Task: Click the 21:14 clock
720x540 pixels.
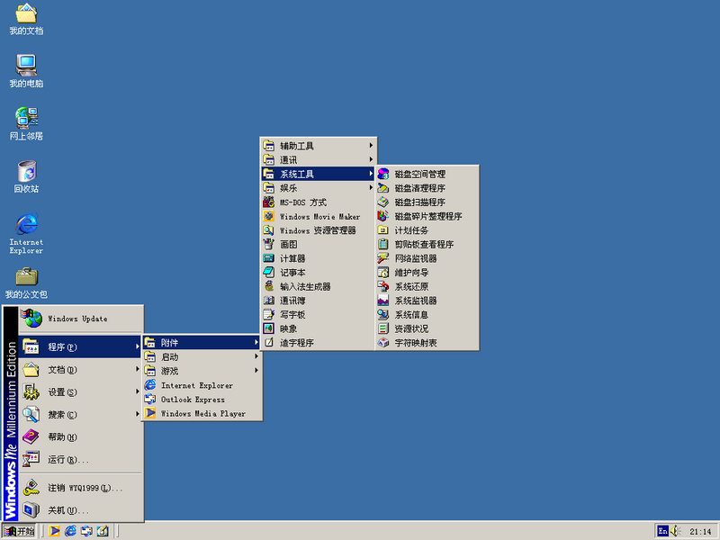Action: pos(700,532)
